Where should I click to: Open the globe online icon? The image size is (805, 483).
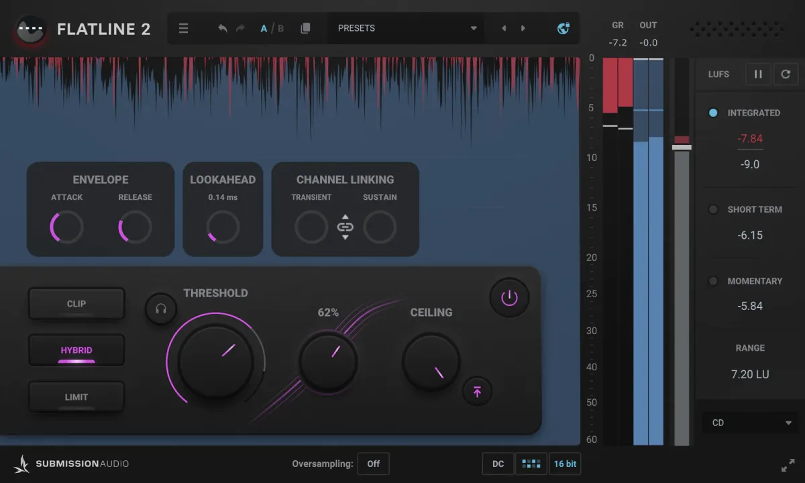click(x=563, y=28)
